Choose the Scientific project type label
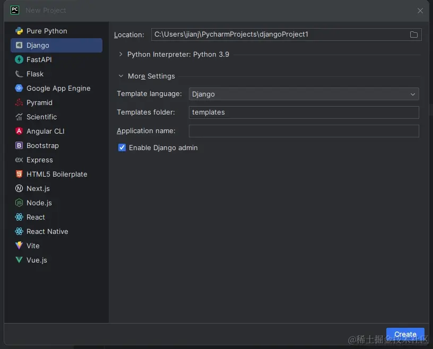Viewport: 433px width, 349px height. click(x=41, y=117)
